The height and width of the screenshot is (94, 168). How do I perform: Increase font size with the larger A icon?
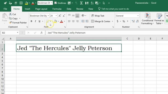[60, 16]
